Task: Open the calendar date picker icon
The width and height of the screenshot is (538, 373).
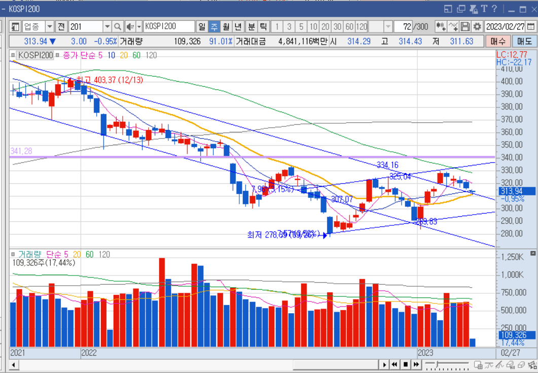Action: [530, 26]
